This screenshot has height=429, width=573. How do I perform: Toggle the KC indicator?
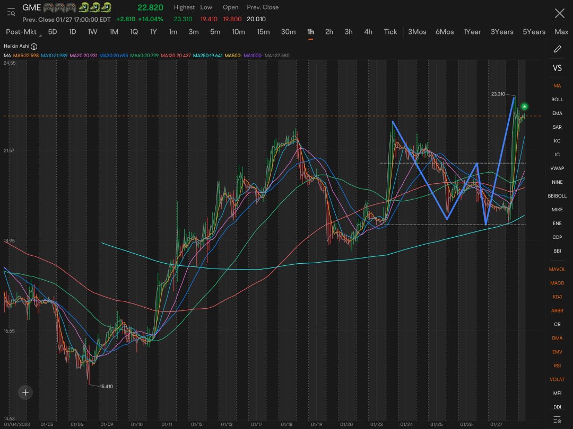click(557, 141)
